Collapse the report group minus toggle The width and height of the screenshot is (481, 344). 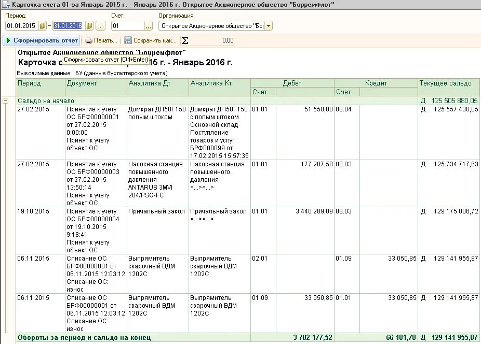6,101
